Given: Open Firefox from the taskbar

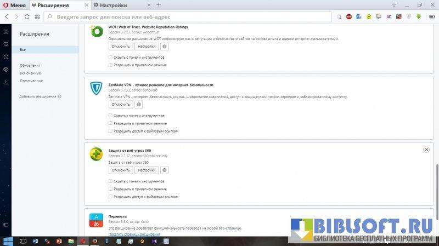Looking at the screenshot, I should click(94, 241).
